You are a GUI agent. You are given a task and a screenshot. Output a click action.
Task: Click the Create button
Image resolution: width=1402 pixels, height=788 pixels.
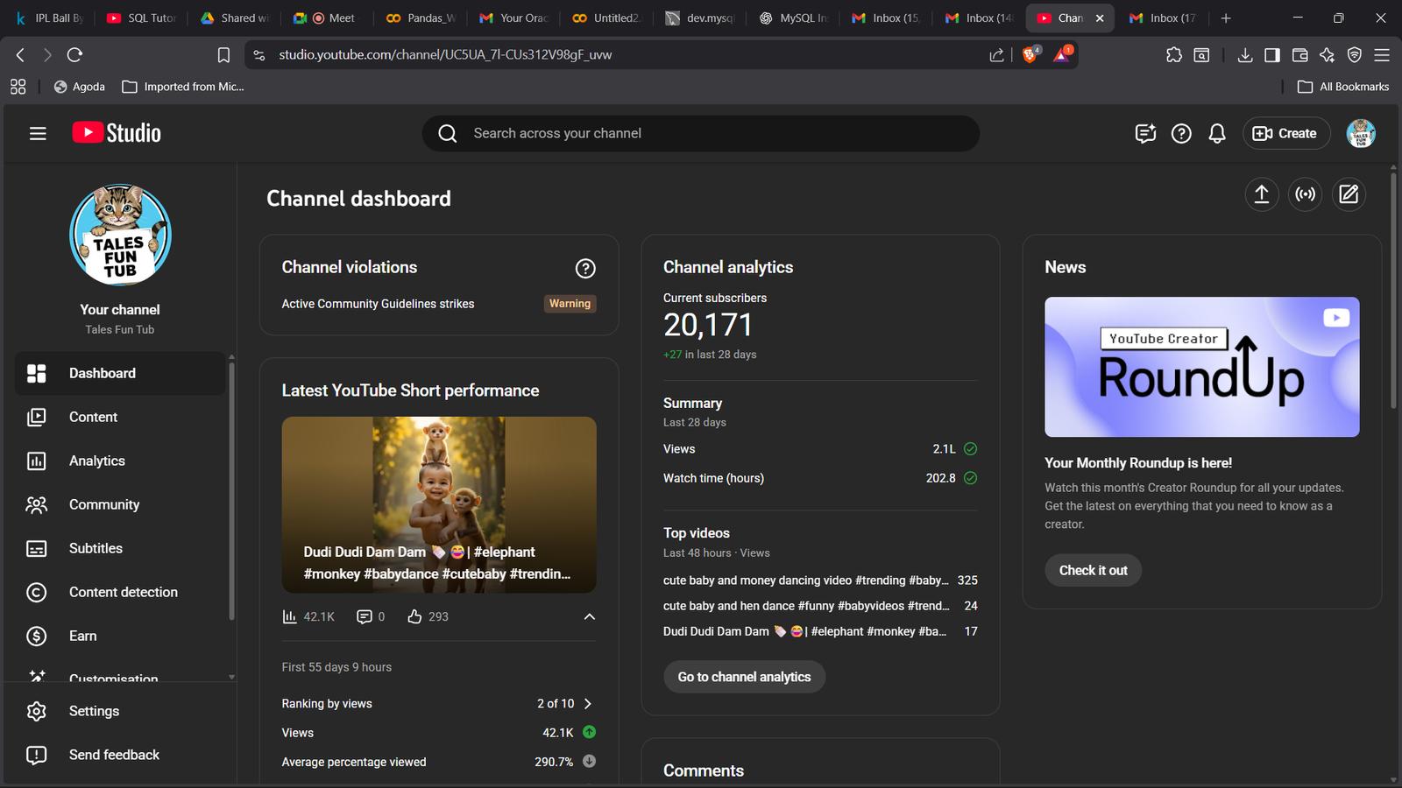coord(1285,133)
